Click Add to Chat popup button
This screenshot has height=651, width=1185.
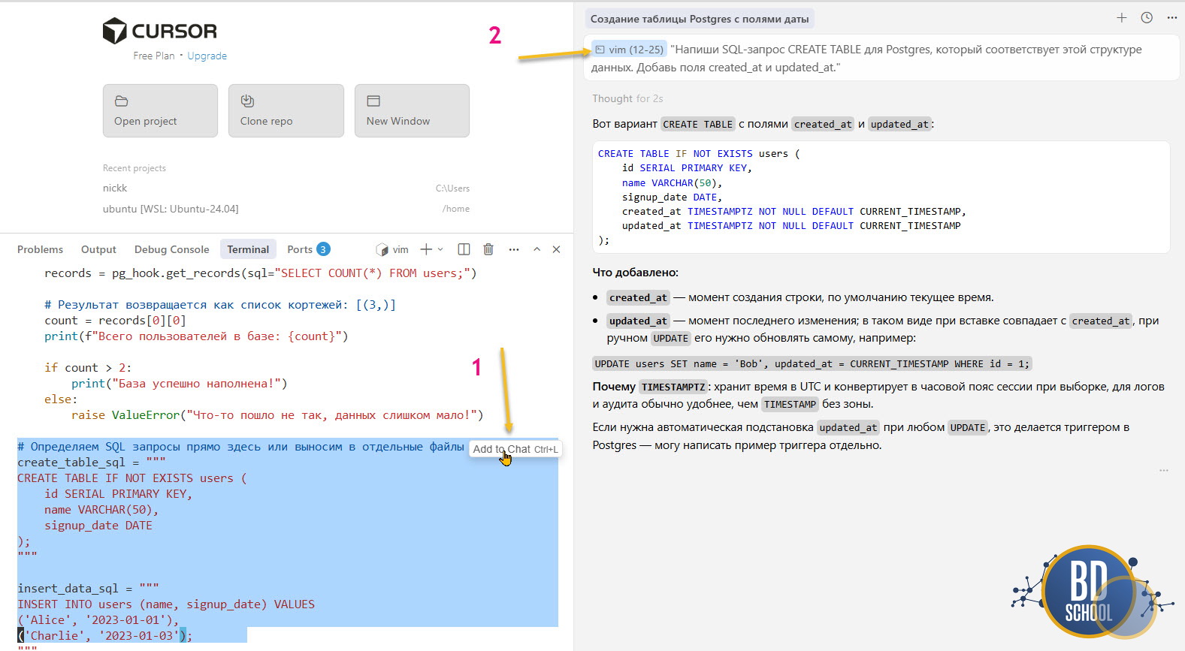515,449
